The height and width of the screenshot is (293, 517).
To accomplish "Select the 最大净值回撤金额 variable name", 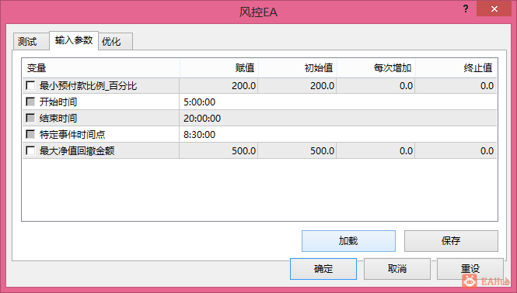I will click(77, 150).
